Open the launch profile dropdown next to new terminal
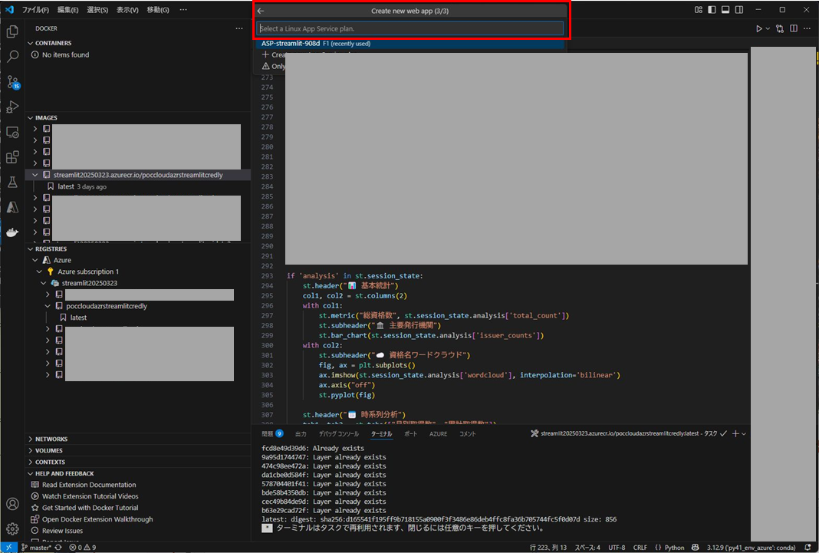 (744, 433)
